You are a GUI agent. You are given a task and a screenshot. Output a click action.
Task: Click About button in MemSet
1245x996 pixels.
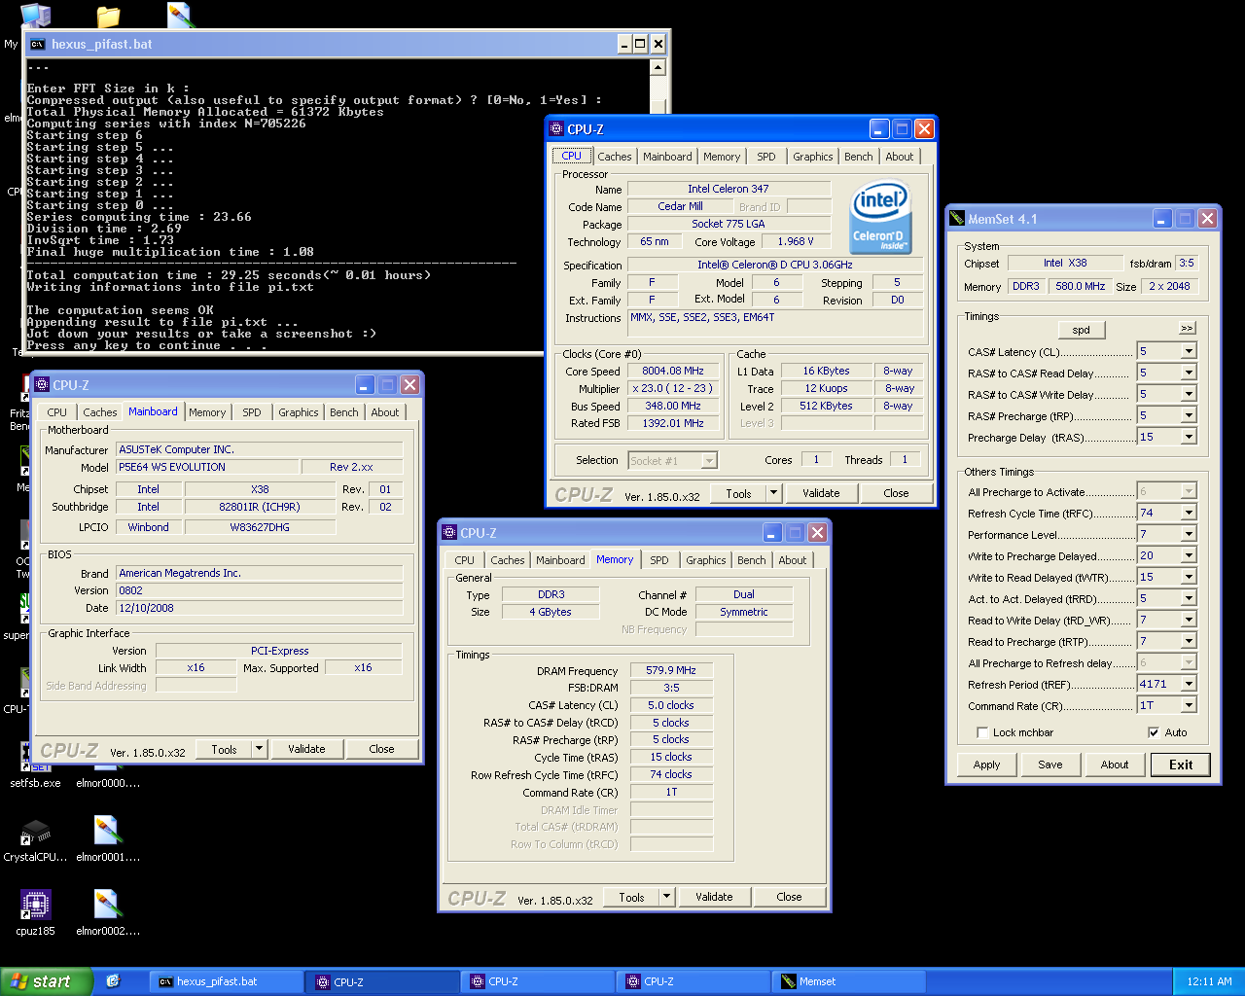click(1115, 765)
